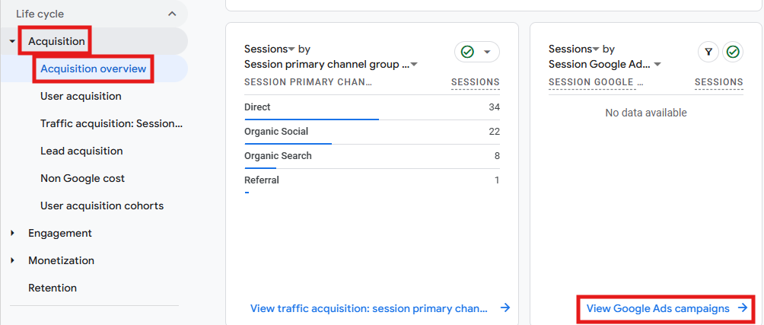The height and width of the screenshot is (325, 764).
Task: Select the Referral channel row
Action: pyautogui.click(x=372, y=182)
